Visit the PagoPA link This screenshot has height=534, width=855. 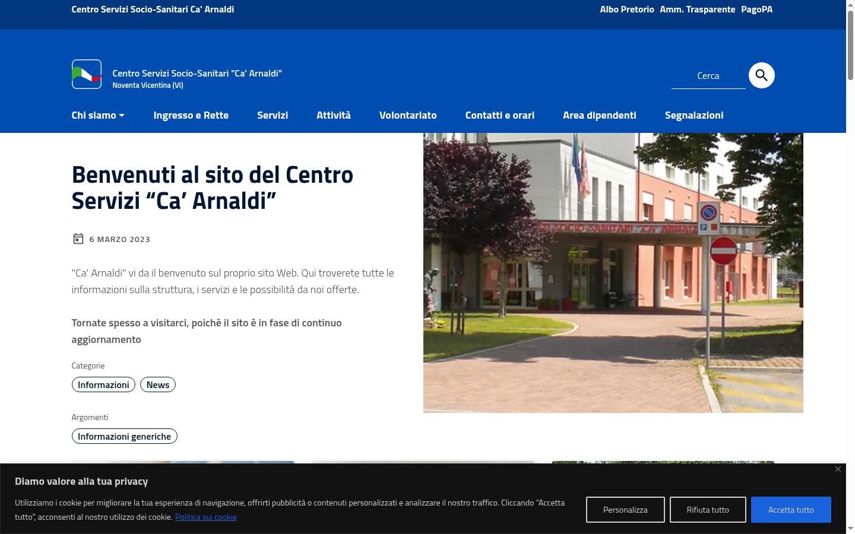point(757,9)
